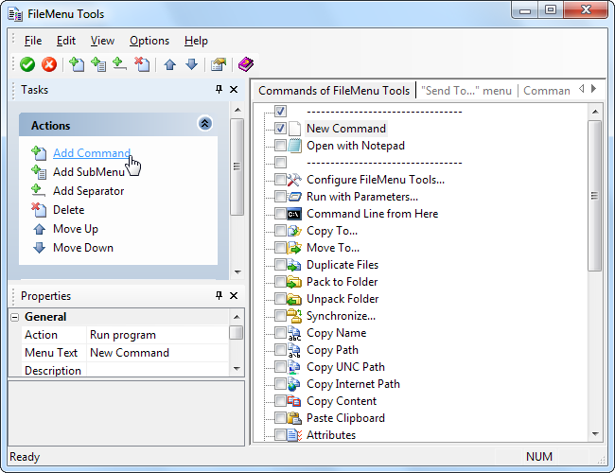Click the icon beside Copy To...
The image size is (615, 473).
(x=294, y=231)
